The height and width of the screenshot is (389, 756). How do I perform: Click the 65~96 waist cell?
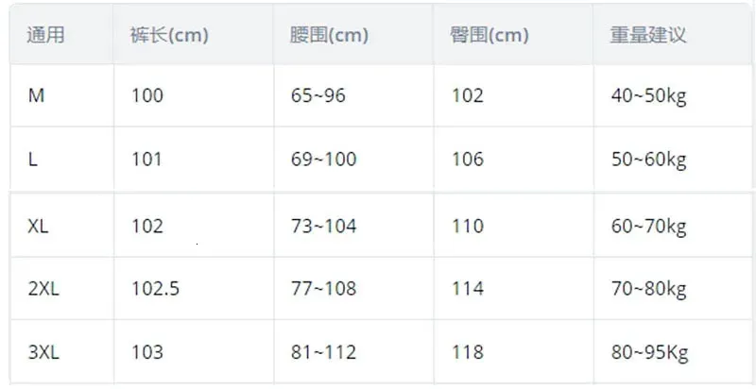[318, 95]
